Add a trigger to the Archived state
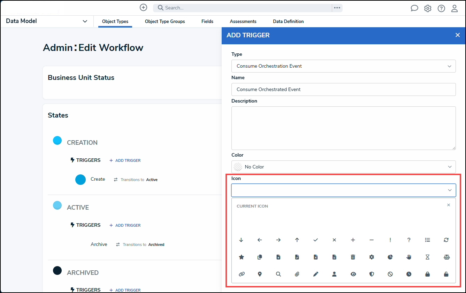 [x=125, y=290]
